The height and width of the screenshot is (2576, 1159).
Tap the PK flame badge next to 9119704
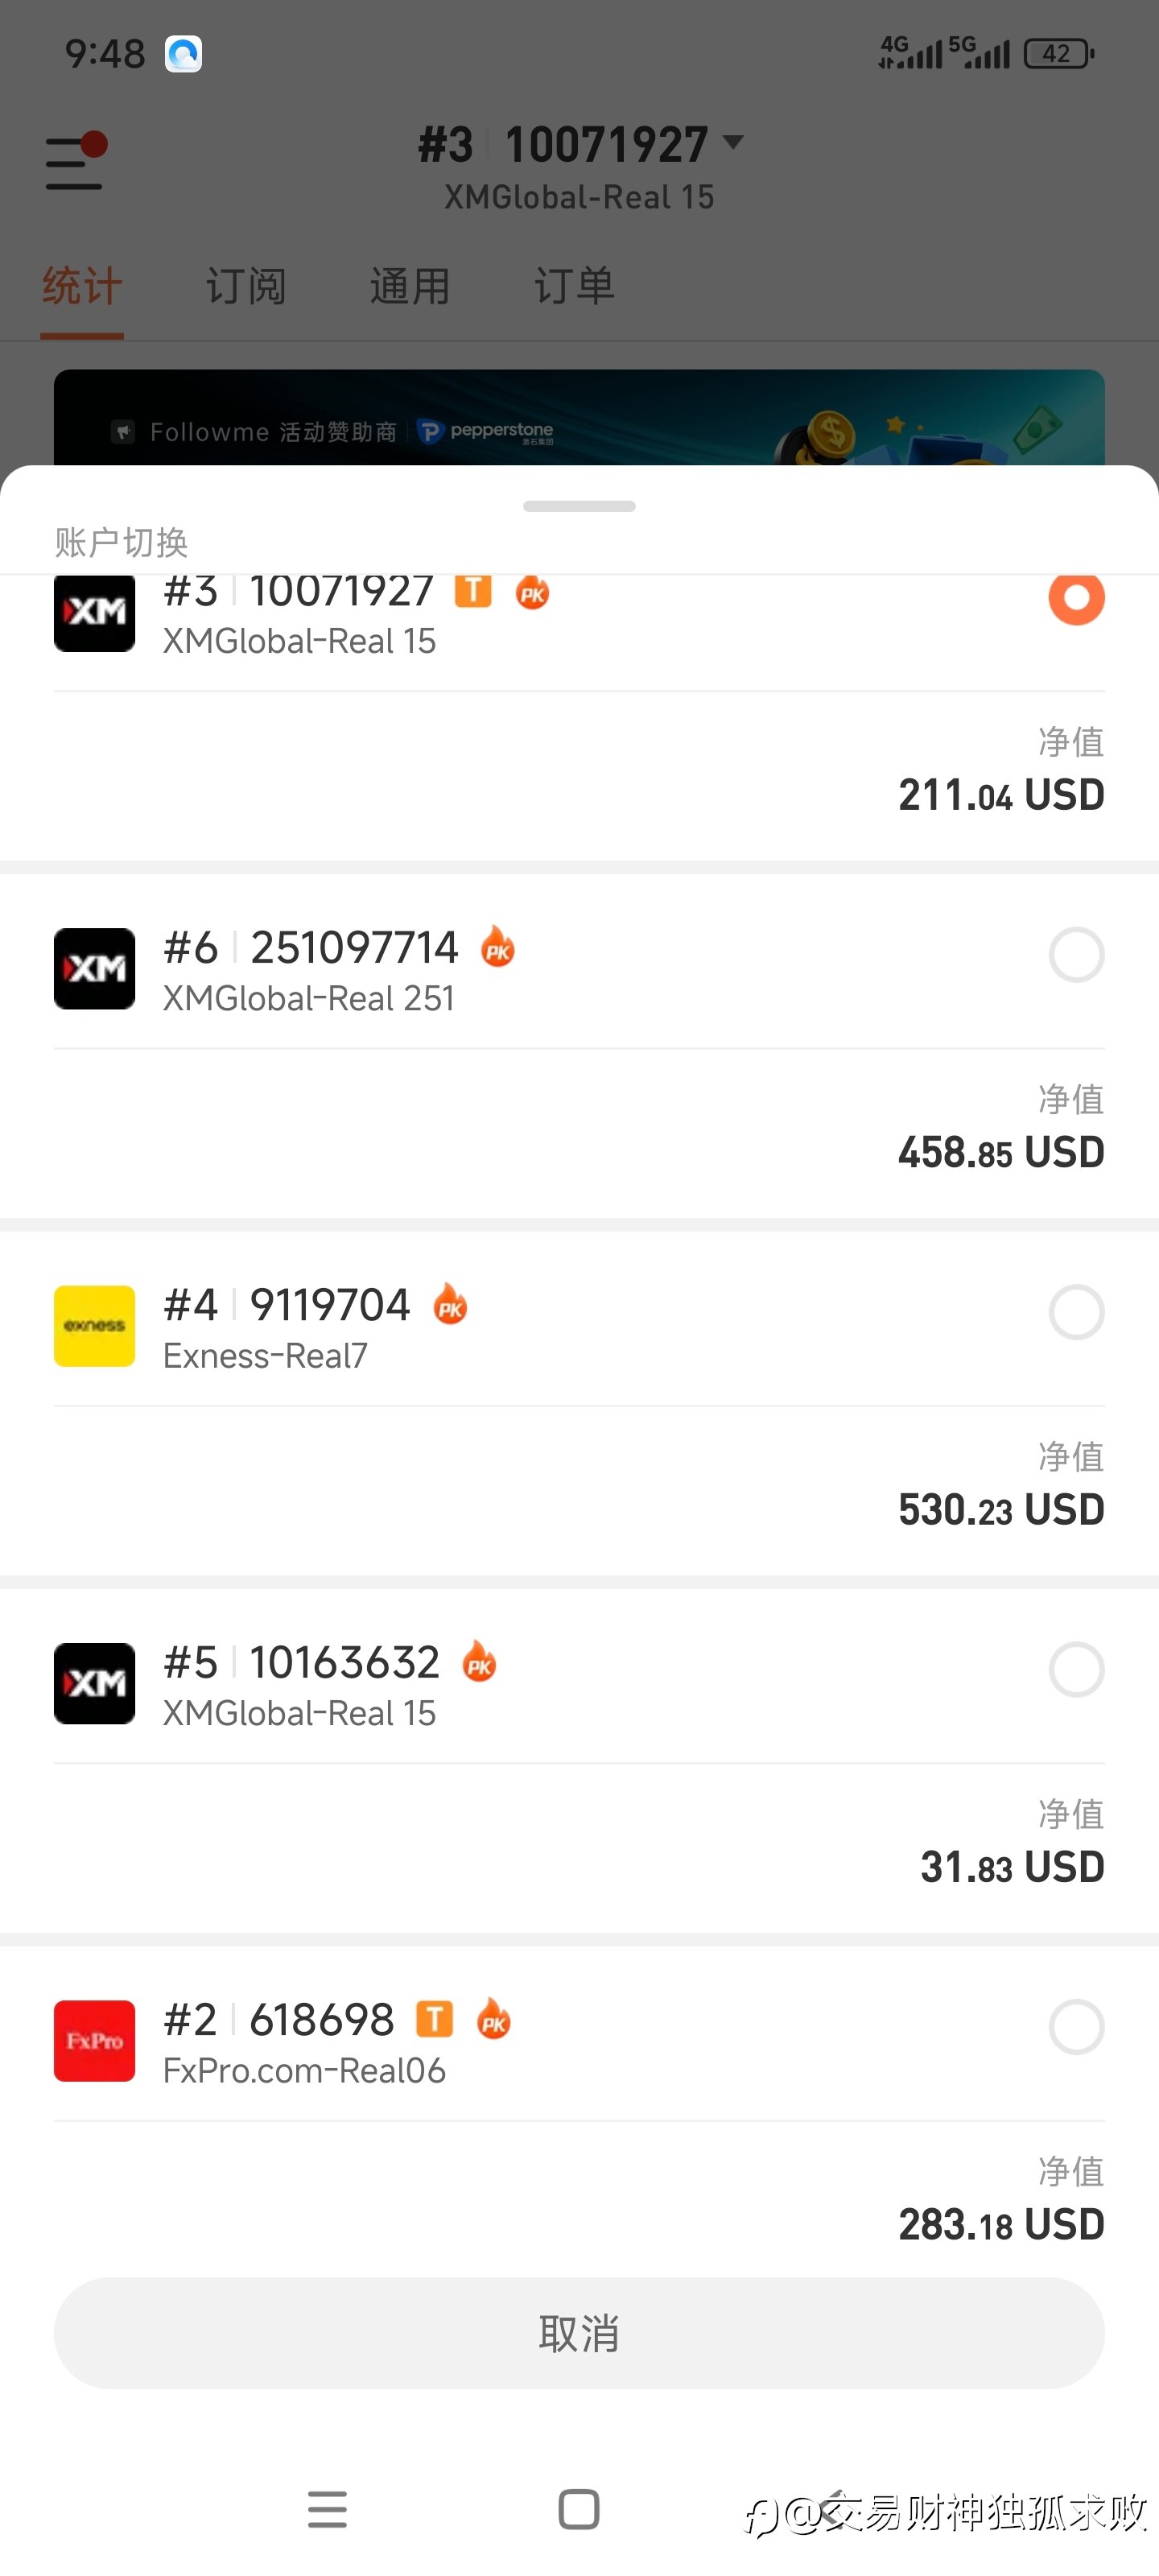[x=451, y=1304]
